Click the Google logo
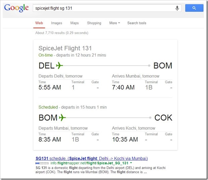 [16, 8]
